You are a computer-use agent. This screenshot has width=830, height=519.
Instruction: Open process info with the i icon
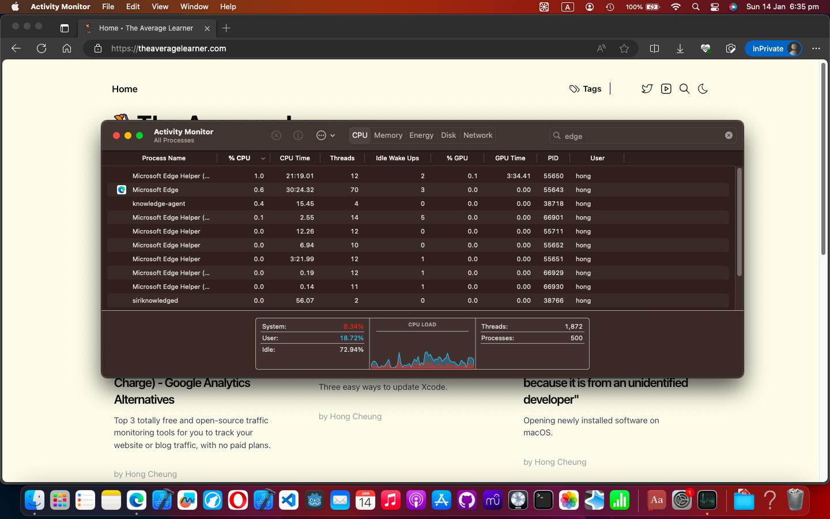298,135
